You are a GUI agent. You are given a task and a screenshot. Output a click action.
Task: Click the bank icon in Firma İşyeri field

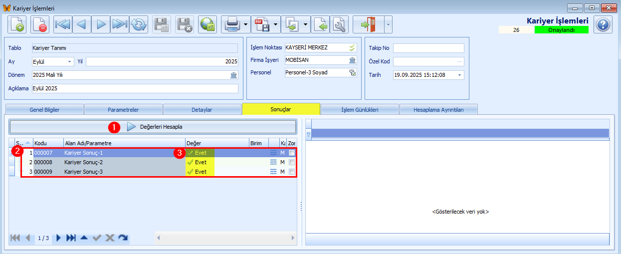pos(352,60)
